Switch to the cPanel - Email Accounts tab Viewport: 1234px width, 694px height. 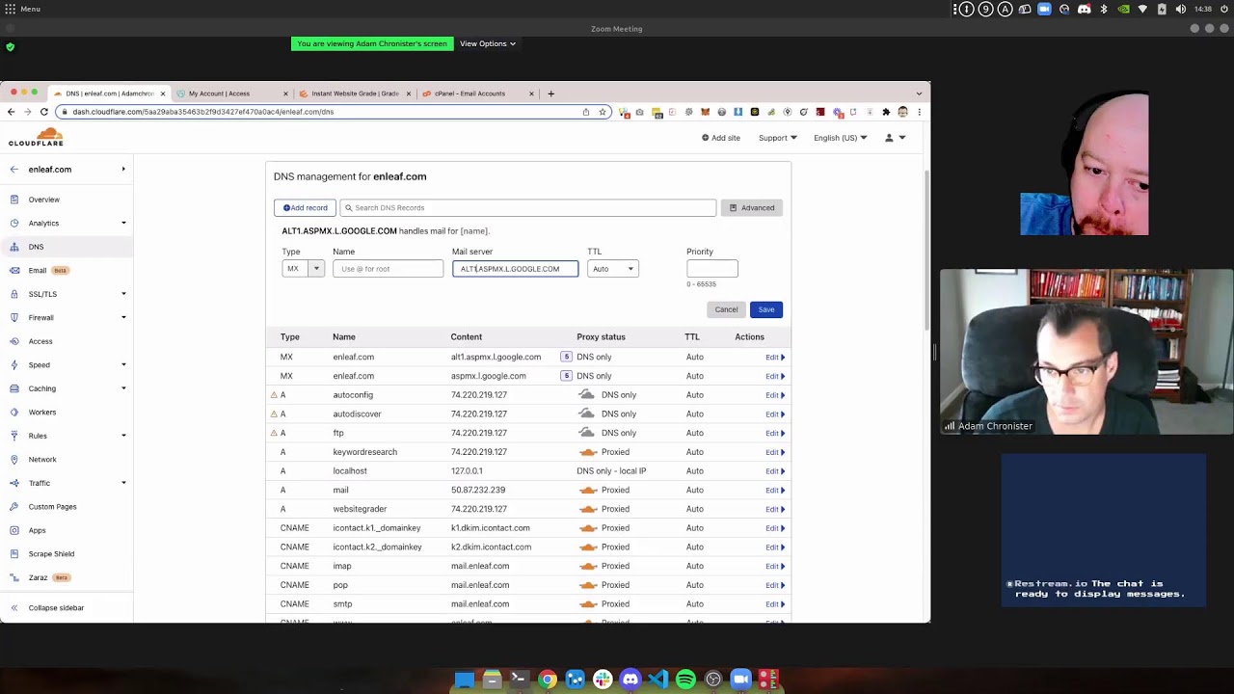tap(477, 93)
